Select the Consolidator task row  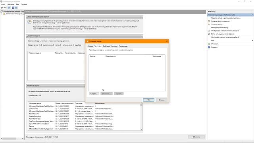coord(84,108)
